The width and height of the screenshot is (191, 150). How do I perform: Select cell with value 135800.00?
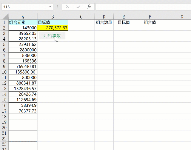click(23, 72)
